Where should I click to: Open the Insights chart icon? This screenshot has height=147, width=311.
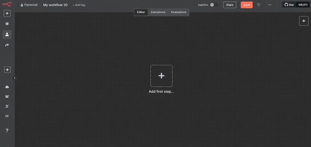pyautogui.click(x=7, y=116)
